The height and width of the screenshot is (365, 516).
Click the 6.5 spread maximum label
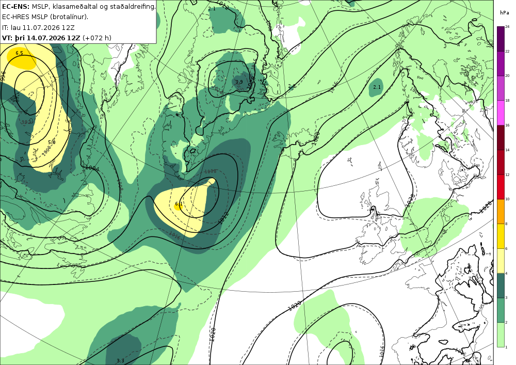20,53
